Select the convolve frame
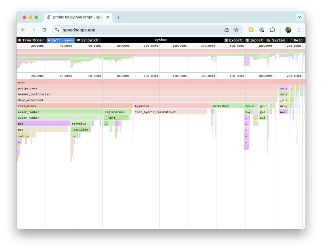 click(x=81, y=124)
